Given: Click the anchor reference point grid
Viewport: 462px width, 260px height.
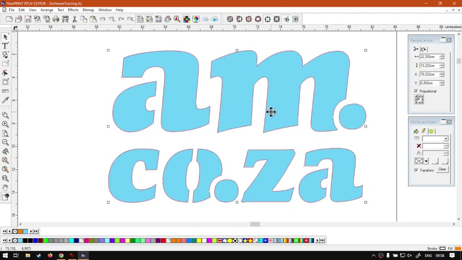Looking at the screenshot, I should 419,99.
